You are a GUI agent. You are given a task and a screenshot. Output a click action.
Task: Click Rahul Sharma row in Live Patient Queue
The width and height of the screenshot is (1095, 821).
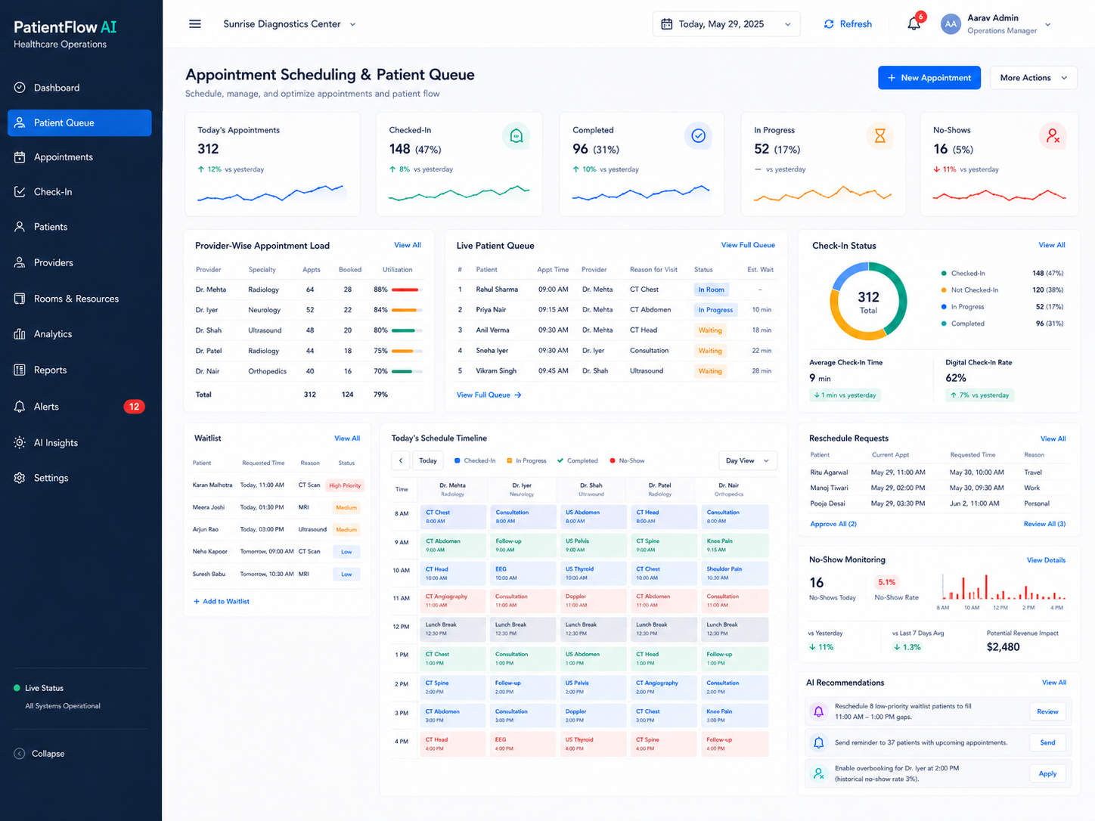coord(616,290)
